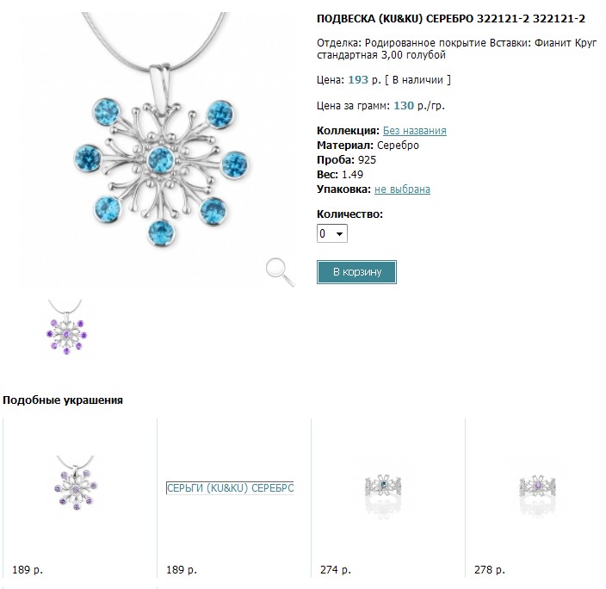Image resolution: width=606 pixels, height=589 pixels.
Task: Click the magnifier zoom icon
Action: pos(280,271)
